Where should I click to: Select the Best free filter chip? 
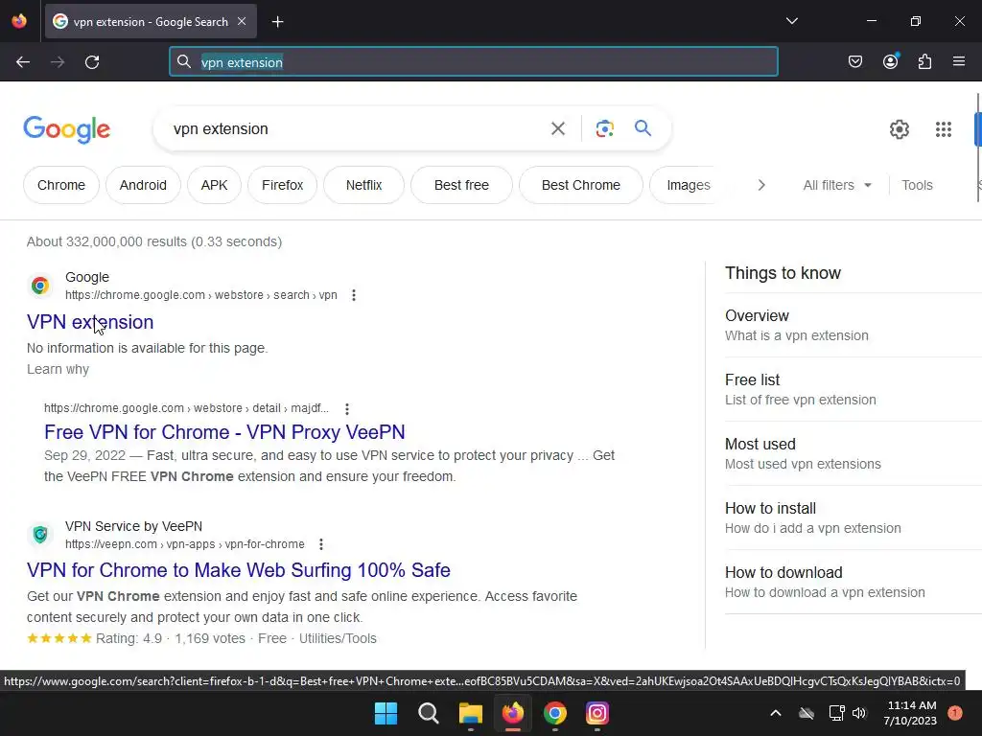point(461,185)
